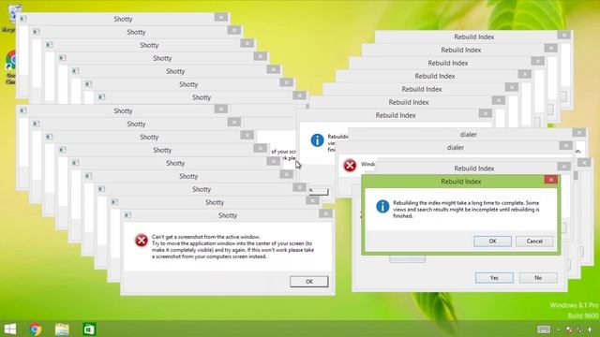Screen dimensions: 600x337
Task: Cancel the active Rebuild Index dialog
Action: tap(534, 242)
